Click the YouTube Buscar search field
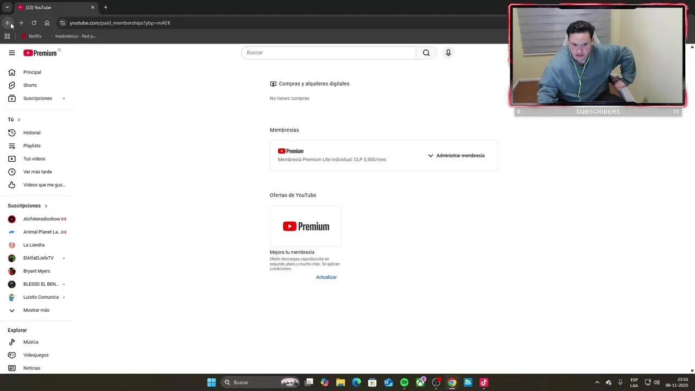The height and width of the screenshot is (391, 695). point(328,53)
